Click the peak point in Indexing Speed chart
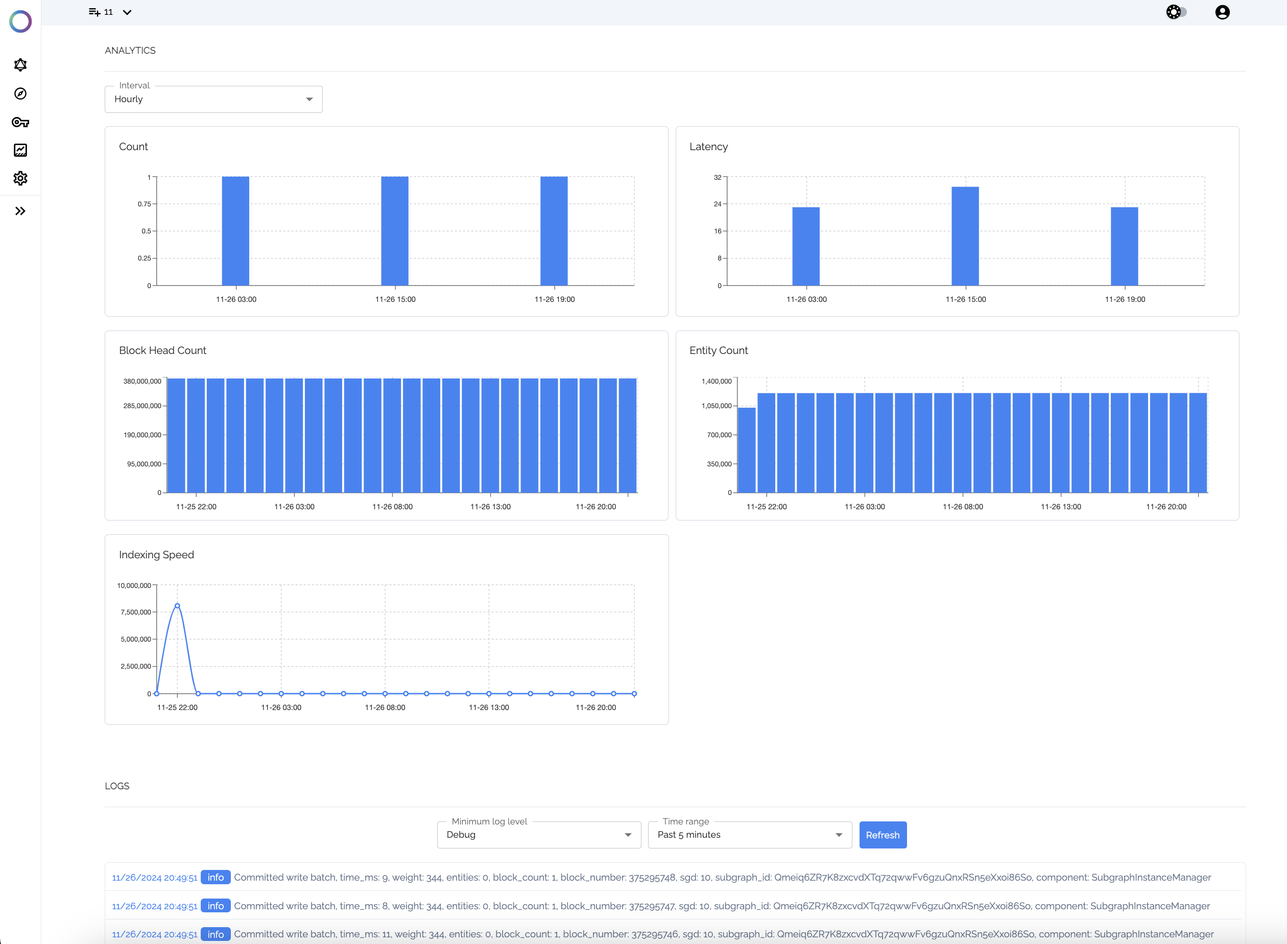Viewport: 1287px width, 944px height. pos(177,606)
